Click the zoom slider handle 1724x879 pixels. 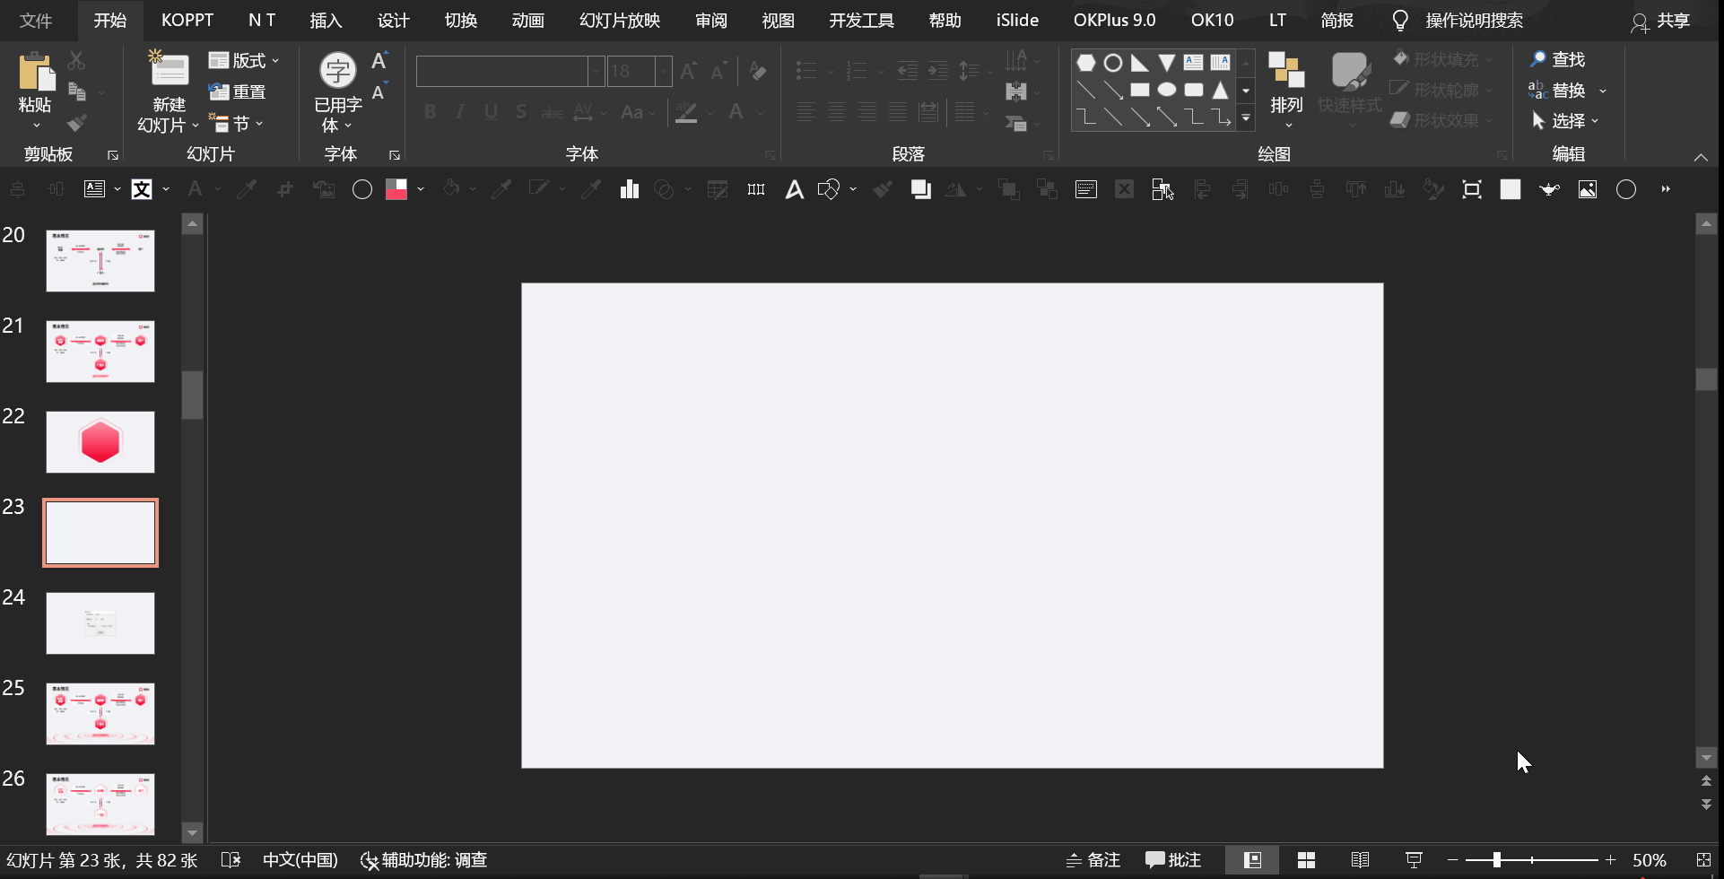[x=1496, y=860]
